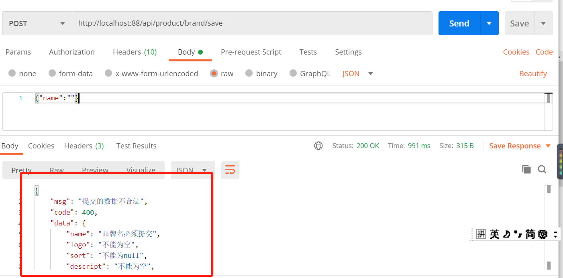Screen dimensions: 563x278
Task: Select the raw body radio button
Action: pos(214,73)
